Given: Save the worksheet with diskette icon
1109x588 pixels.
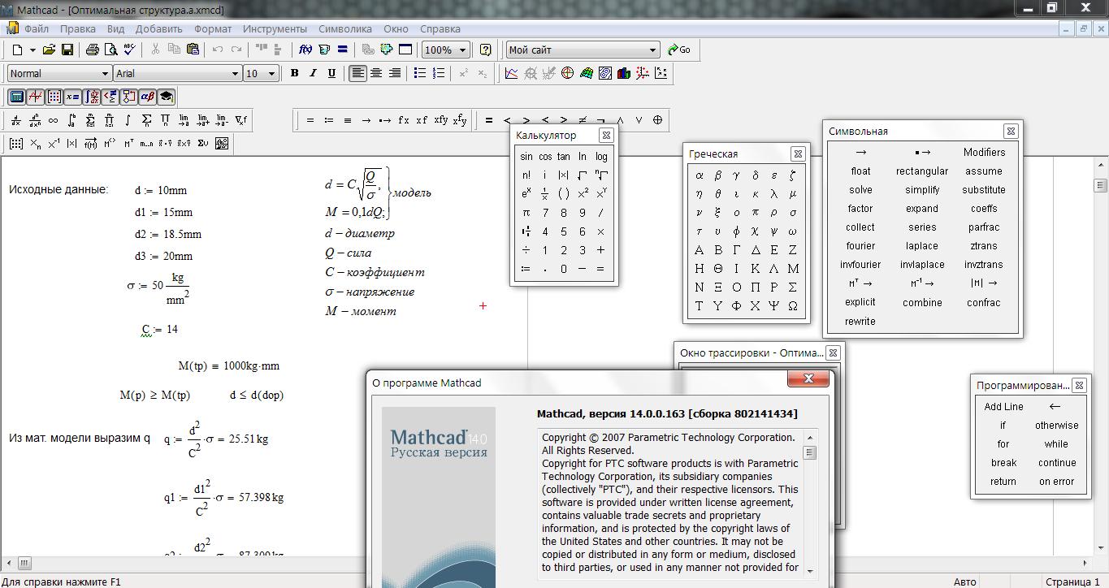Looking at the screenshot, I should (67, 50).
